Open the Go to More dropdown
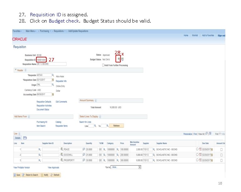 [x=126, y=167]
